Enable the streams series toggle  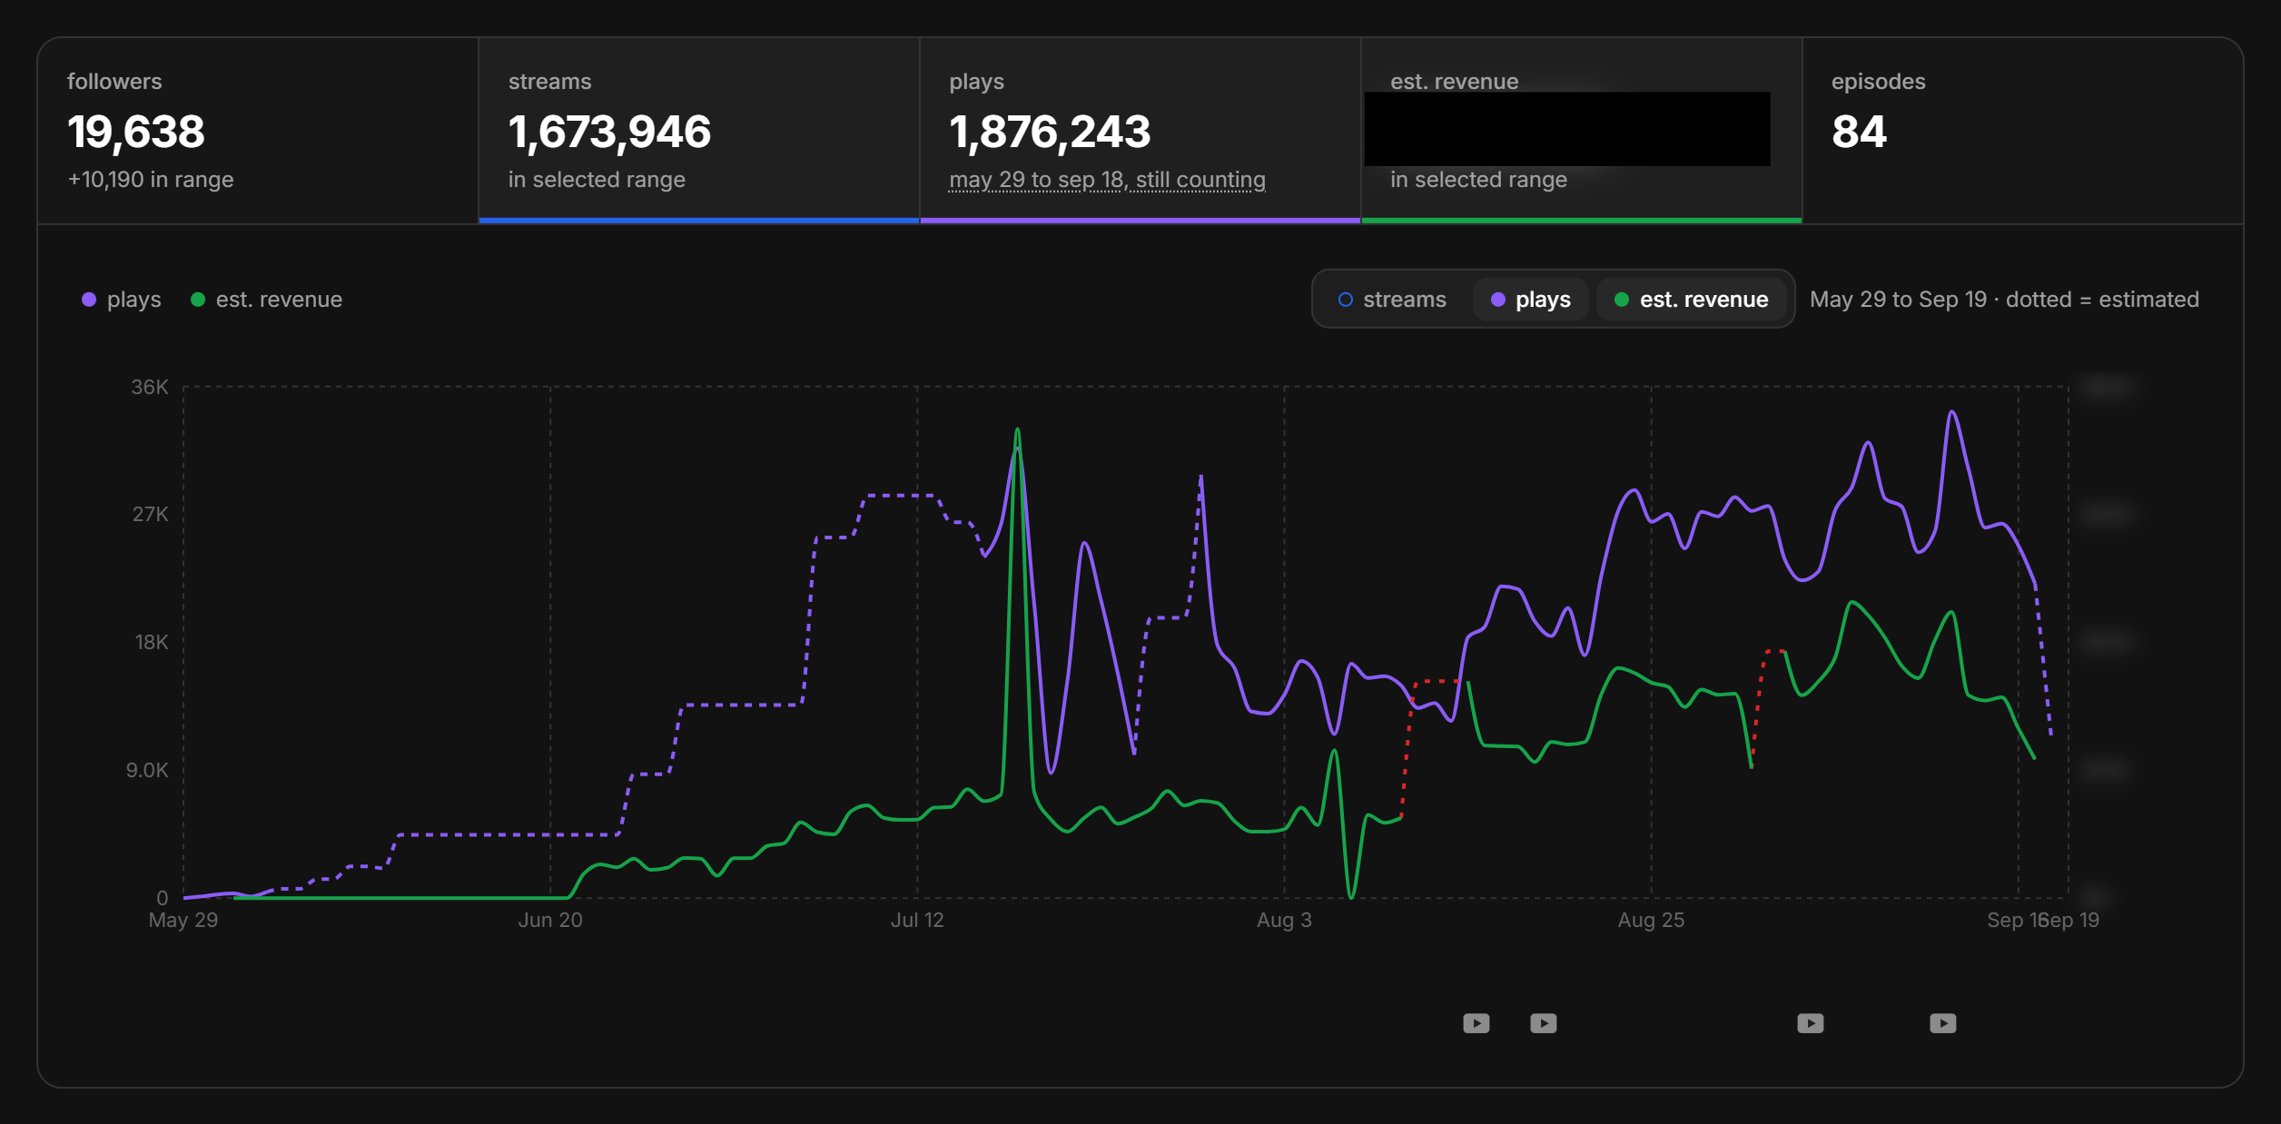[1392, 300]
